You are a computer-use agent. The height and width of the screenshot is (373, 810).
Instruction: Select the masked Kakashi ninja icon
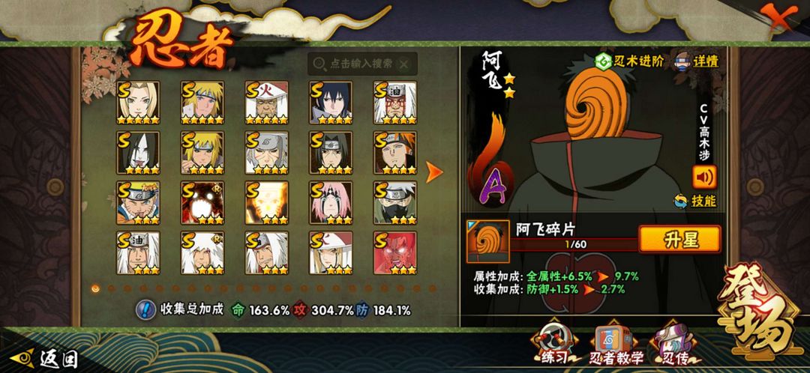pyautogui.click(x=395, y=203)
